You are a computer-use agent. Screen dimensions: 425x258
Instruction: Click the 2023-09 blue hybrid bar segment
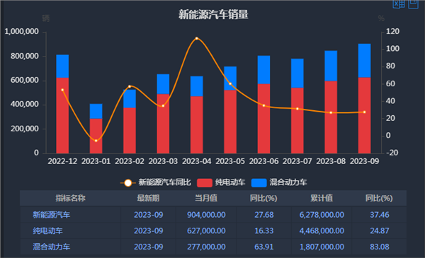[364, 61]
